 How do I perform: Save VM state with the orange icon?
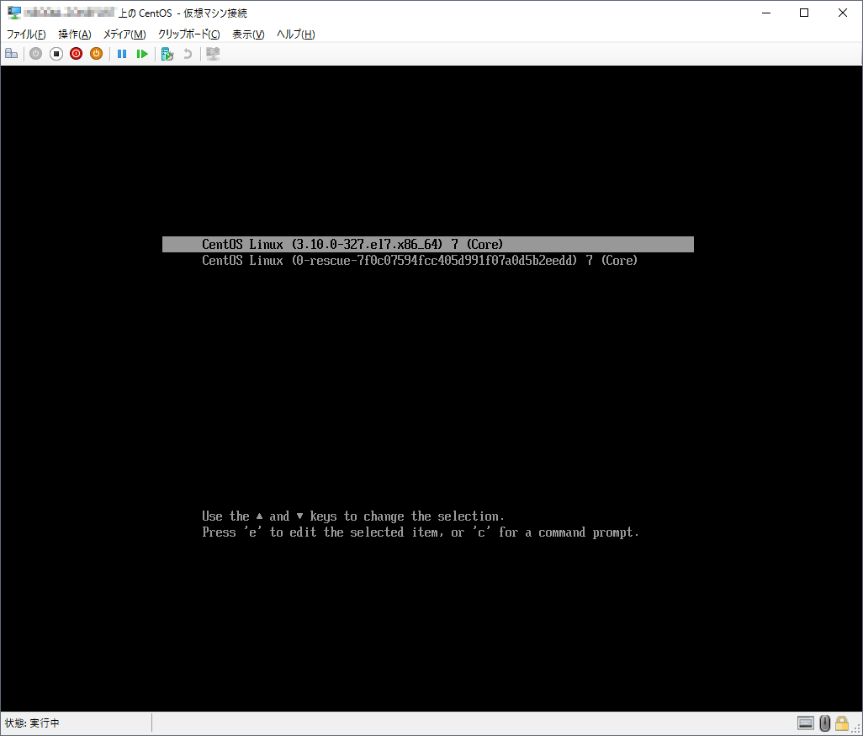tap(97, 54)
